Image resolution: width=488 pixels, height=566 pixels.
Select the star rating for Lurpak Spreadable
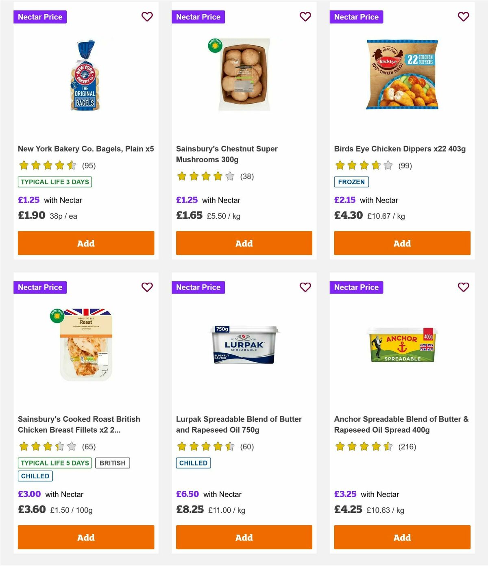tap(206, 446)
